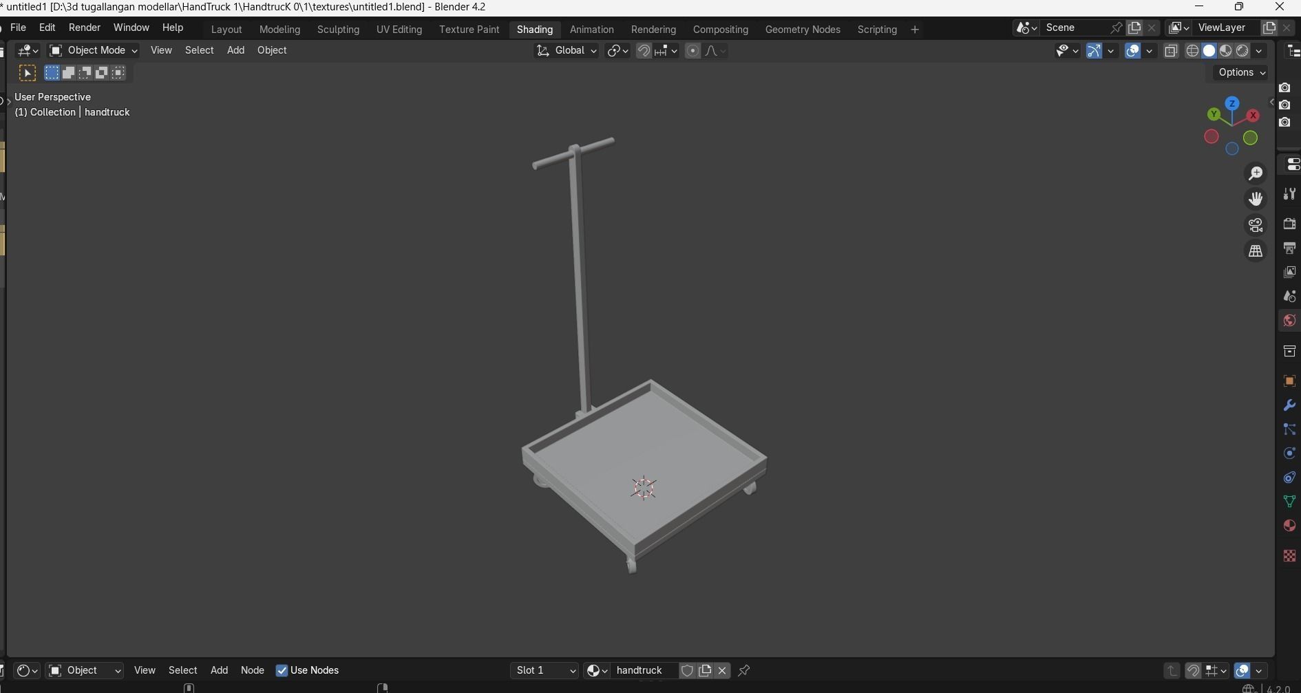Open the node editor Object shader type dropdown
This screenshot has width=1301, height=693.
pos(85,670)
